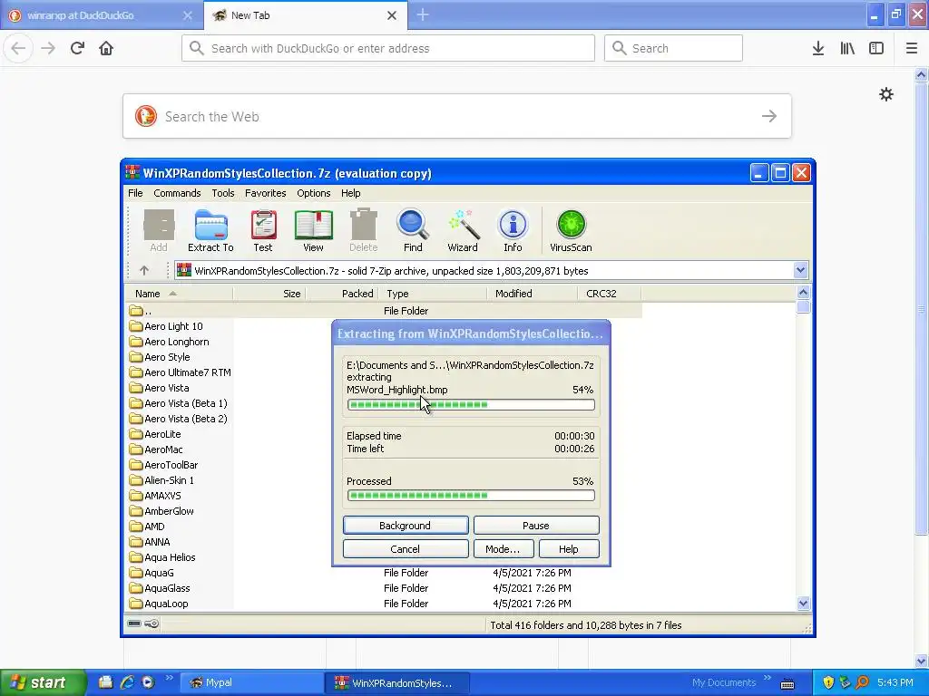Open the browser downloads icon

point(818,48)
